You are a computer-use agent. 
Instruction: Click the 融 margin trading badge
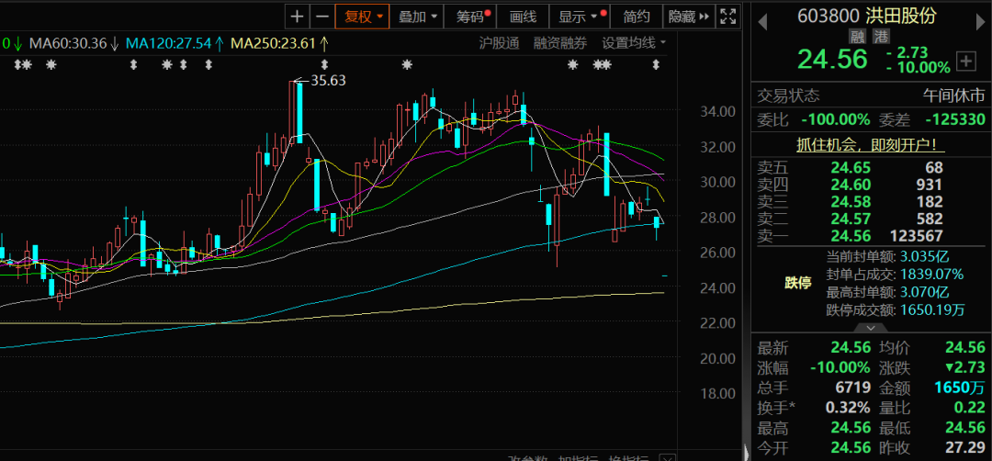tap(856, 36)
